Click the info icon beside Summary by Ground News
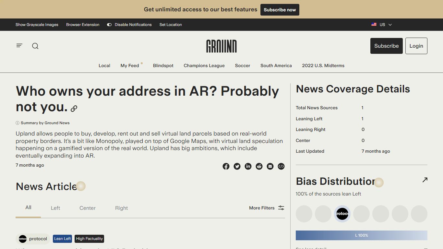 pos(18,123)
